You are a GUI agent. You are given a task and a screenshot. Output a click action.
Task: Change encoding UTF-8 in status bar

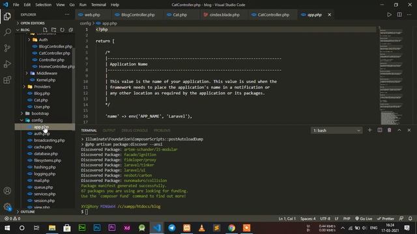point(325,218)
